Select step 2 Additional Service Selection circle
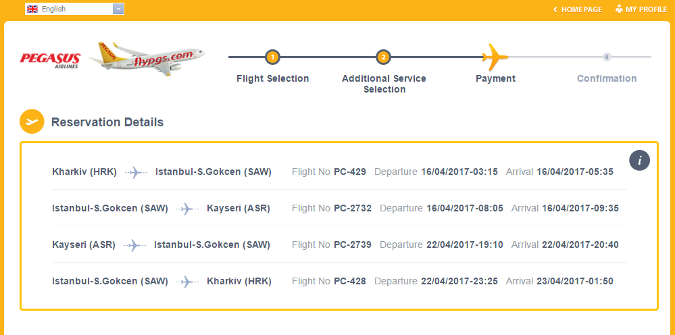This screenshot has width=675, height=335. (x=383, y=57)
